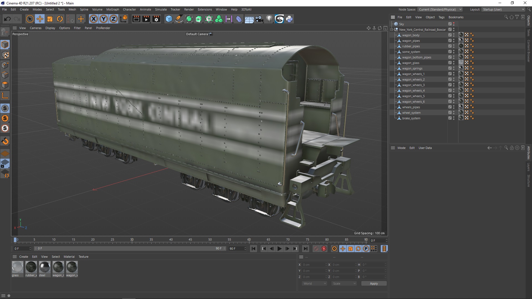Toggle rubber_pipes visibility dots
532x299 pixels.
454,46
